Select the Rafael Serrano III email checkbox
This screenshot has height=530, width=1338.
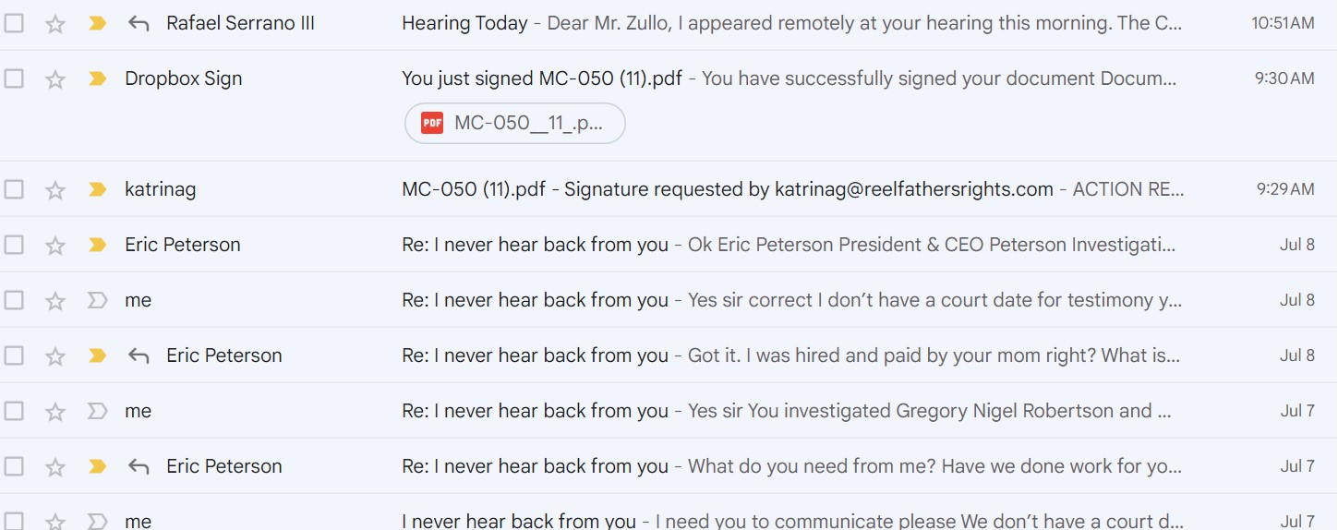tap(14, 24)
